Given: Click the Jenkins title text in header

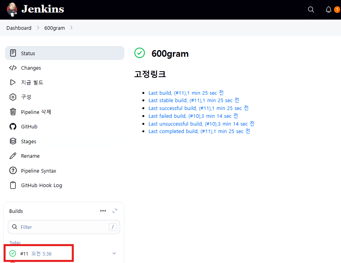Looking at the screenshot, I should (x=43, y=9).
